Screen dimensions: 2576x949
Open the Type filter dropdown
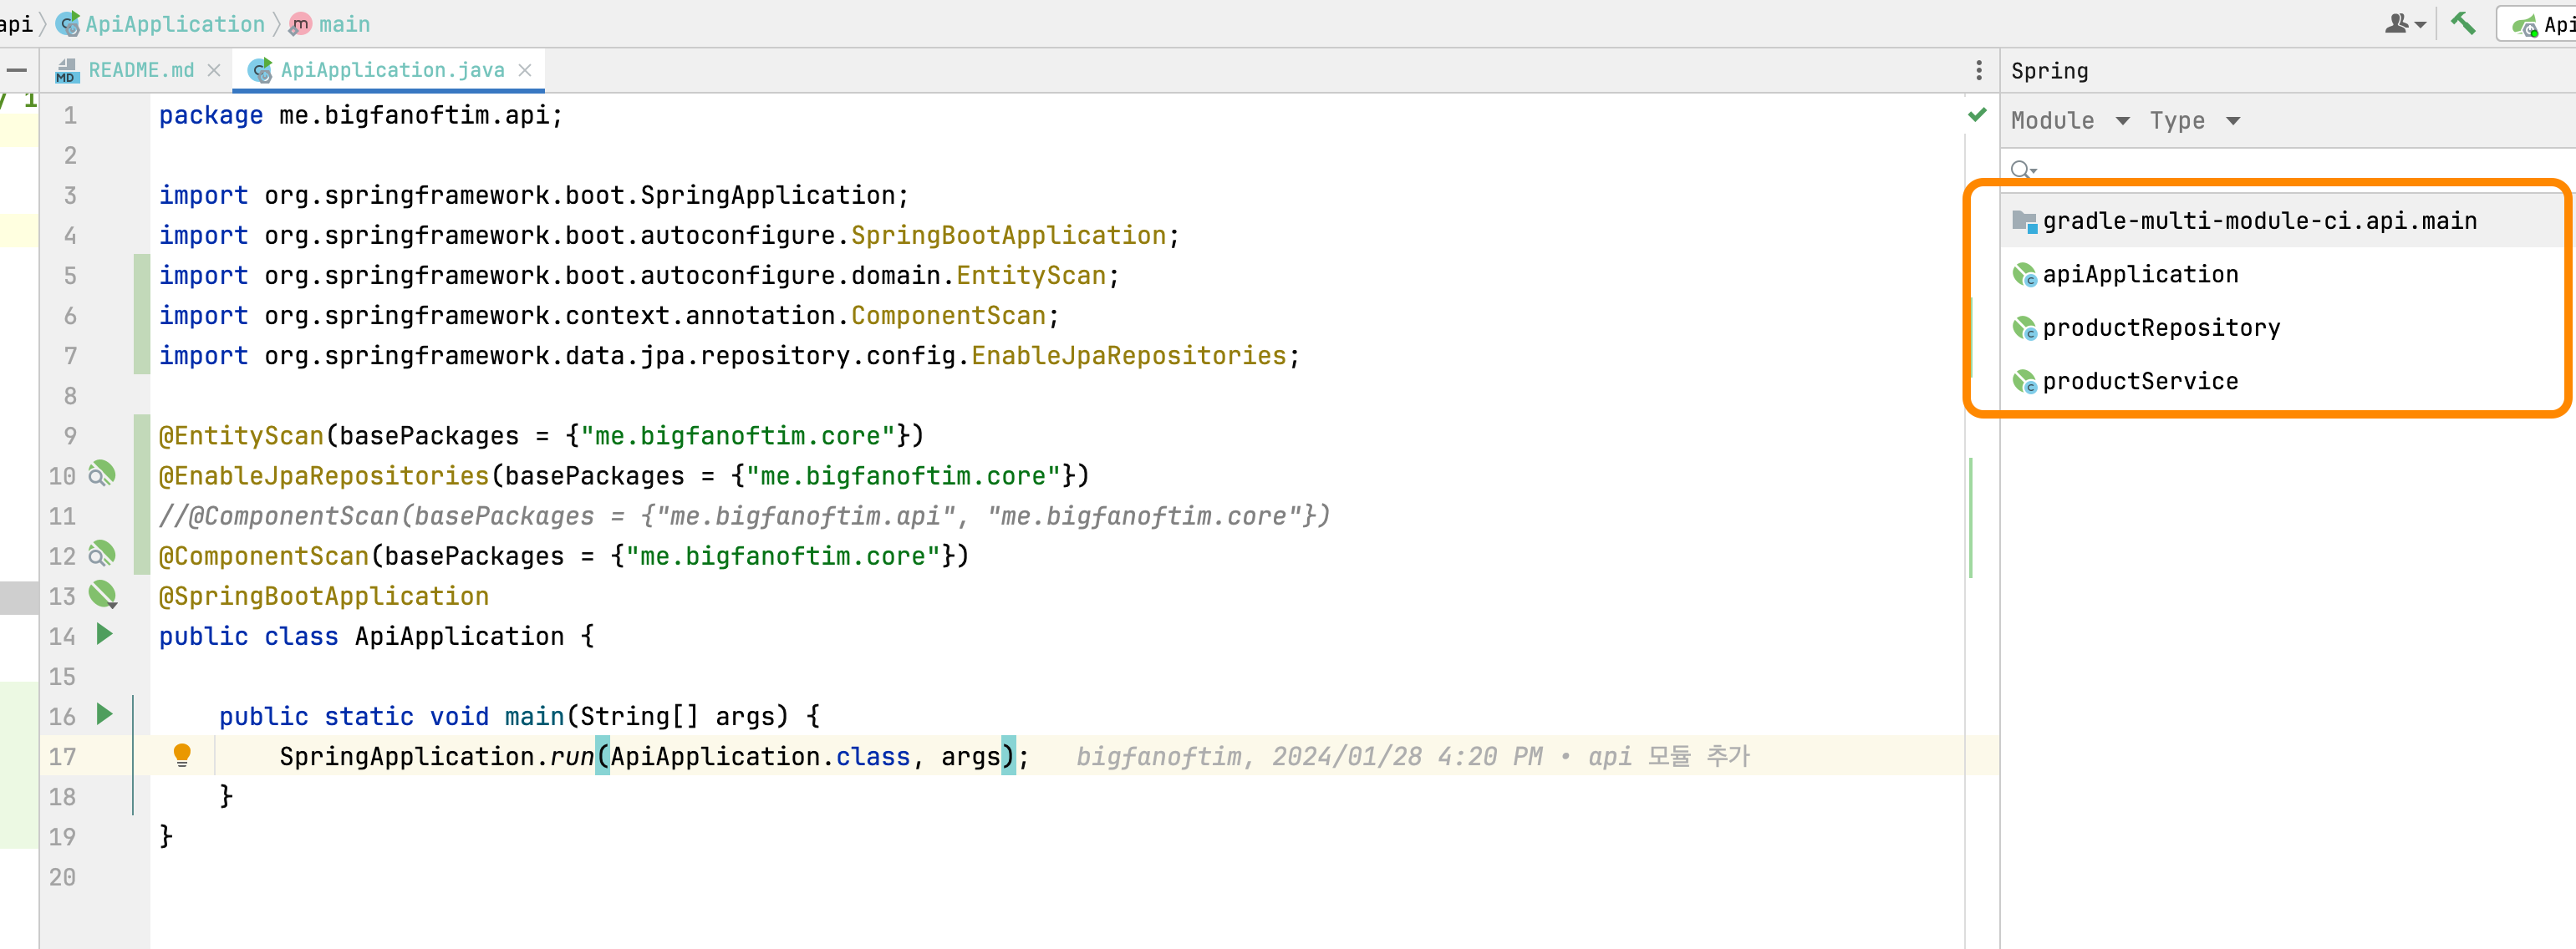click(x=2195, y=121)
